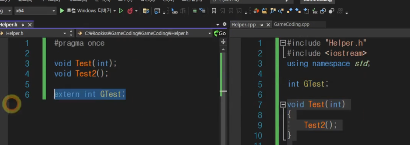This screenshot has width=410, height=145.
Task: Click 'void Test2();' declaration in Helper.h
Action: [81, 74]
